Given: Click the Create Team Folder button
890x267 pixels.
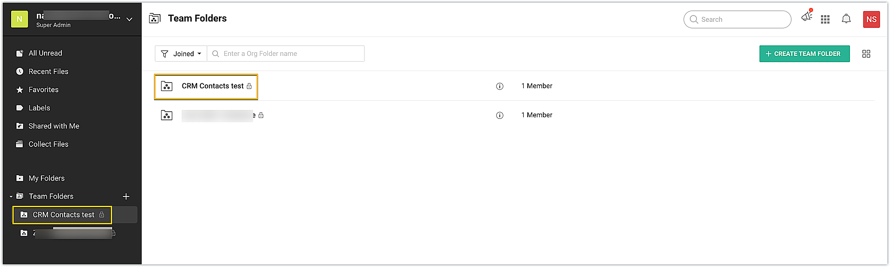Looking at the screenshot, I should [x=805, y=54].
